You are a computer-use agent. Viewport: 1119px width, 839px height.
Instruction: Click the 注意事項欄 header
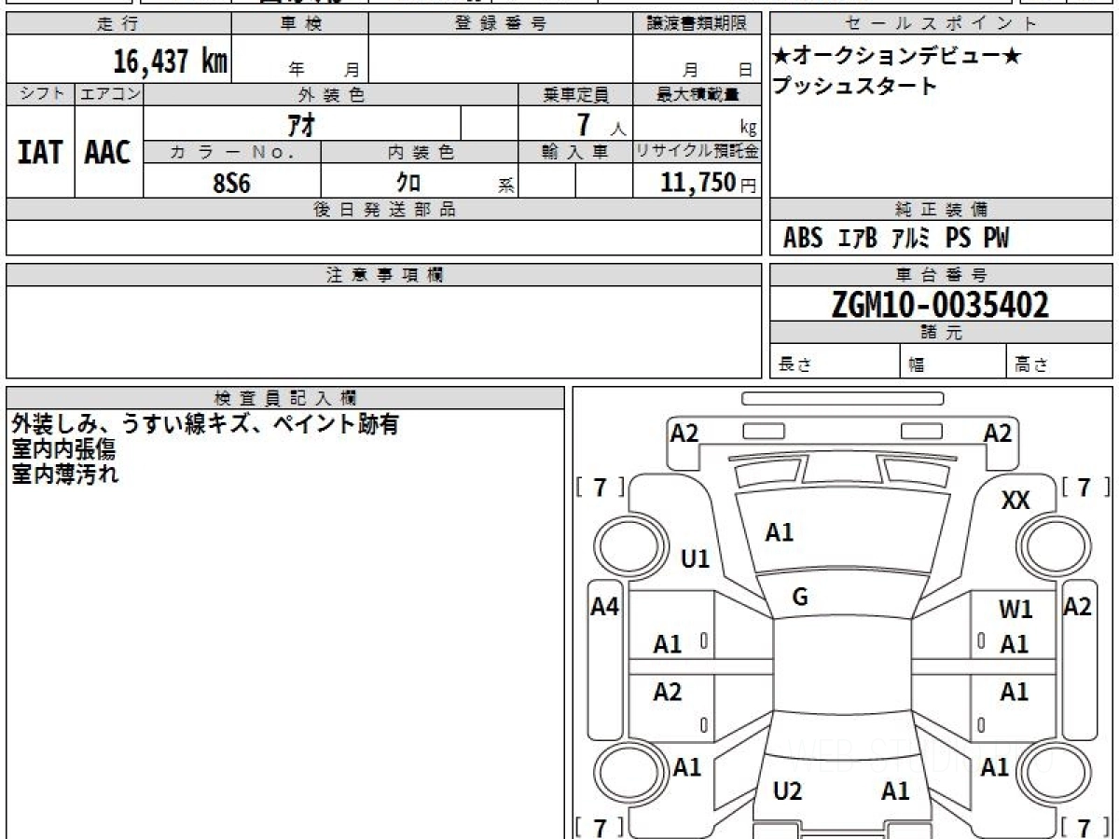(383, 275)
